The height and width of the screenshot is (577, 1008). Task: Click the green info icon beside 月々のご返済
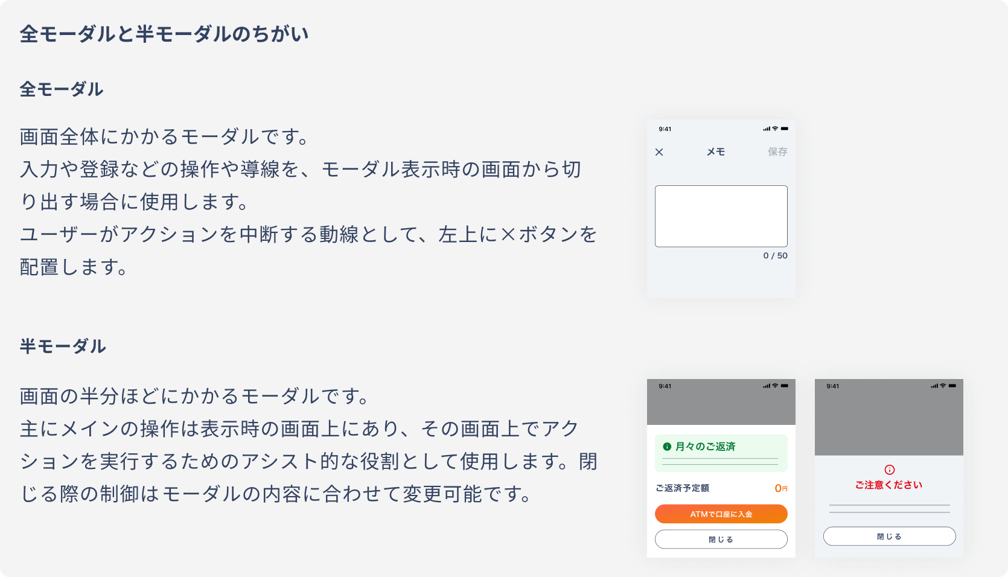(x=667, y=447)
